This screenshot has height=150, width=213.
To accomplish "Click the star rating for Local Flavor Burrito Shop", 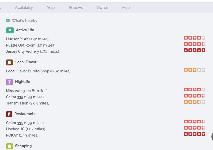I will 194,70.
